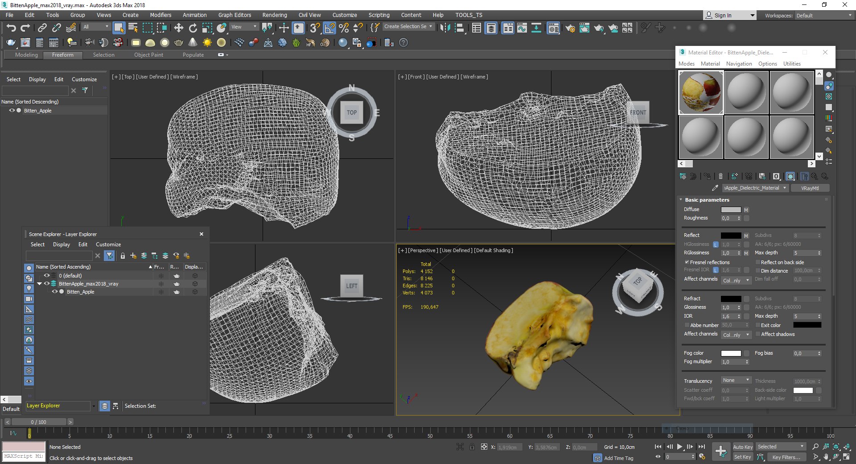Select the apple material sample slot
Image resolution: width=856 pixels, height=464 pixels.
(x=701, y=92)
